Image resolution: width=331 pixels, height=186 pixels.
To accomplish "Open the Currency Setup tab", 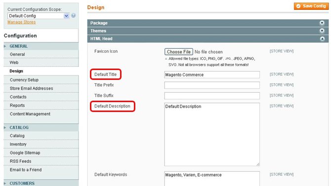I will (x=41, y=80).
